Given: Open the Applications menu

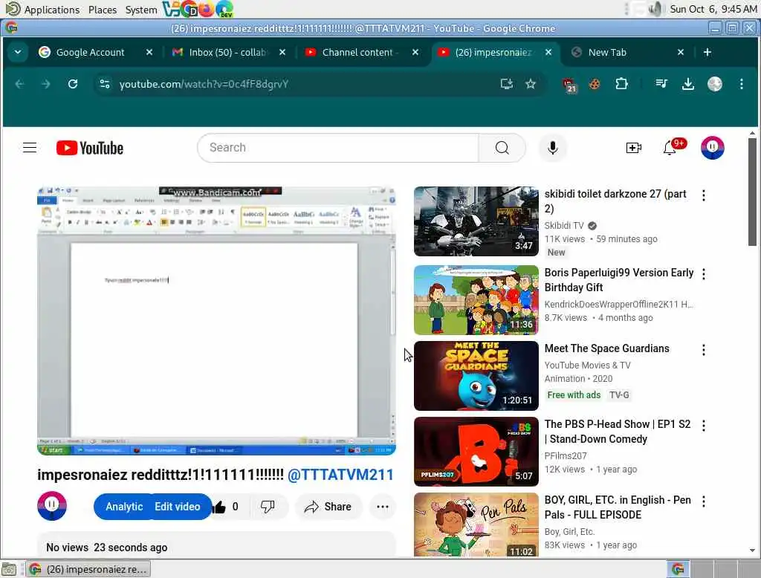Looking at the screenshot, I should click(x=51, y=10).
